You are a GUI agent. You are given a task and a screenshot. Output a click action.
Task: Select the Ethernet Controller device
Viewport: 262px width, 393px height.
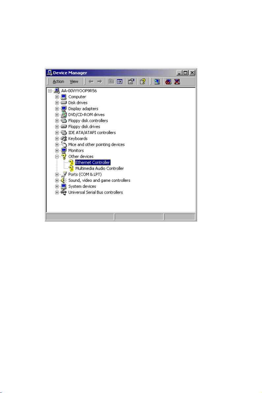[x=93, y=162]
